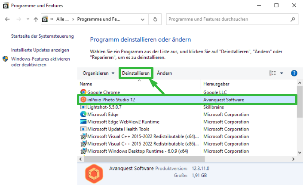Click the forward navigation arrow
303x185 pixels.
pyautogui.click(x=19, y=19)
